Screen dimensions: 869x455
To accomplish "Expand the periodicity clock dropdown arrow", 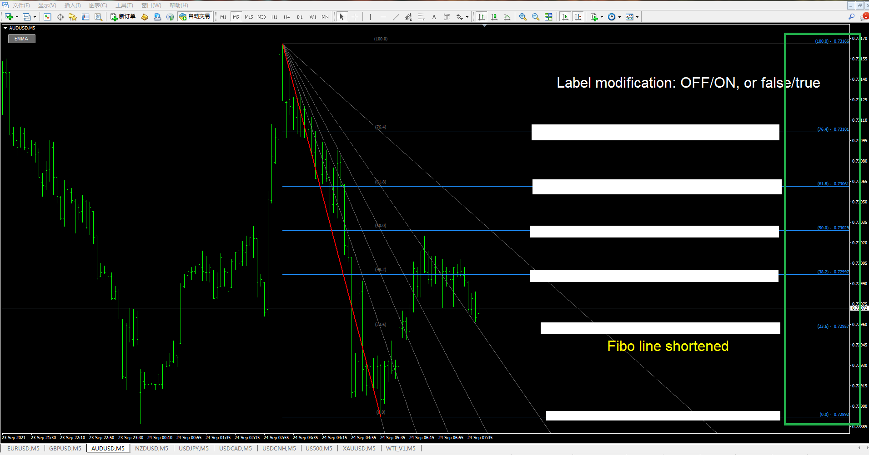I will click(619, 17).
